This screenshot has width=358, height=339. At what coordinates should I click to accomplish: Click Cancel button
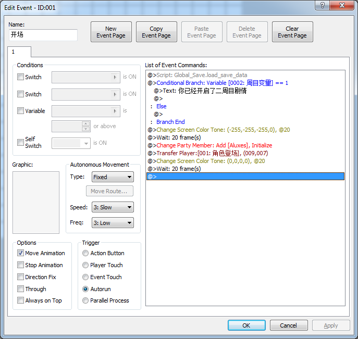289,325
